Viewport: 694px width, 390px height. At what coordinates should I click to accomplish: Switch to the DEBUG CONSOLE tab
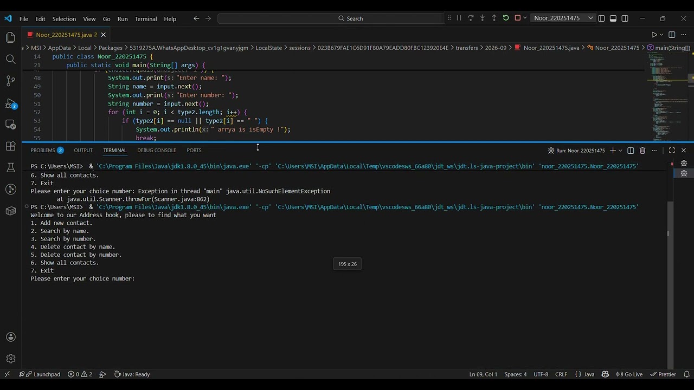157,150
